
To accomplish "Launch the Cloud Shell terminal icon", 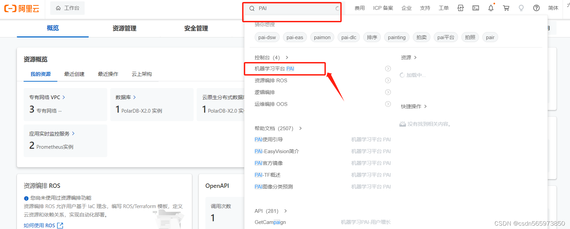I will pos(476,8).
